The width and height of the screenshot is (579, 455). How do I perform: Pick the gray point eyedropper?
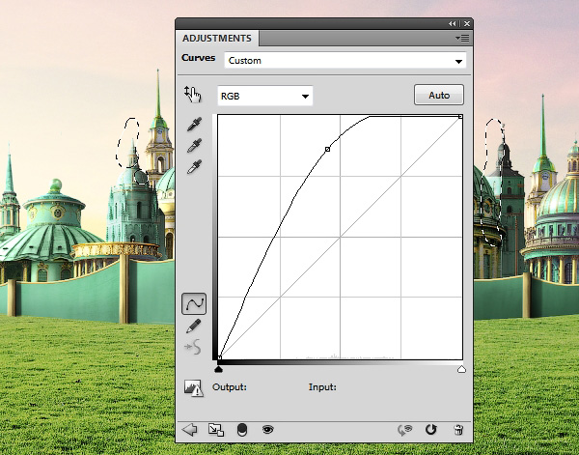click(x=194, y=146)
